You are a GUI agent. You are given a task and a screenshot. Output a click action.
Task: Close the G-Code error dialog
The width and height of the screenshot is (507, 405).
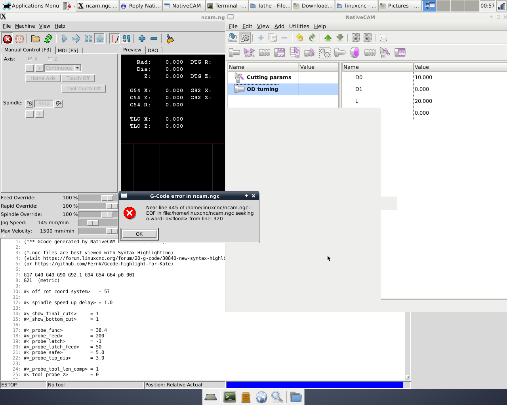tap(253, 196)
